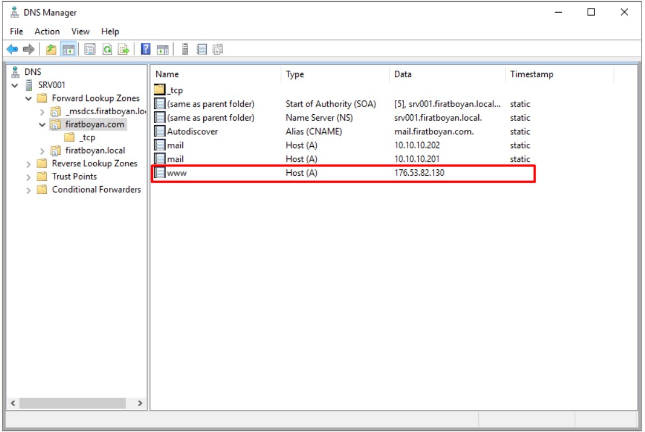Viewport: 645px width, 432px height.
Task: Click the console tree horizontal scrollbar thumb
Action: pos(72,403)
